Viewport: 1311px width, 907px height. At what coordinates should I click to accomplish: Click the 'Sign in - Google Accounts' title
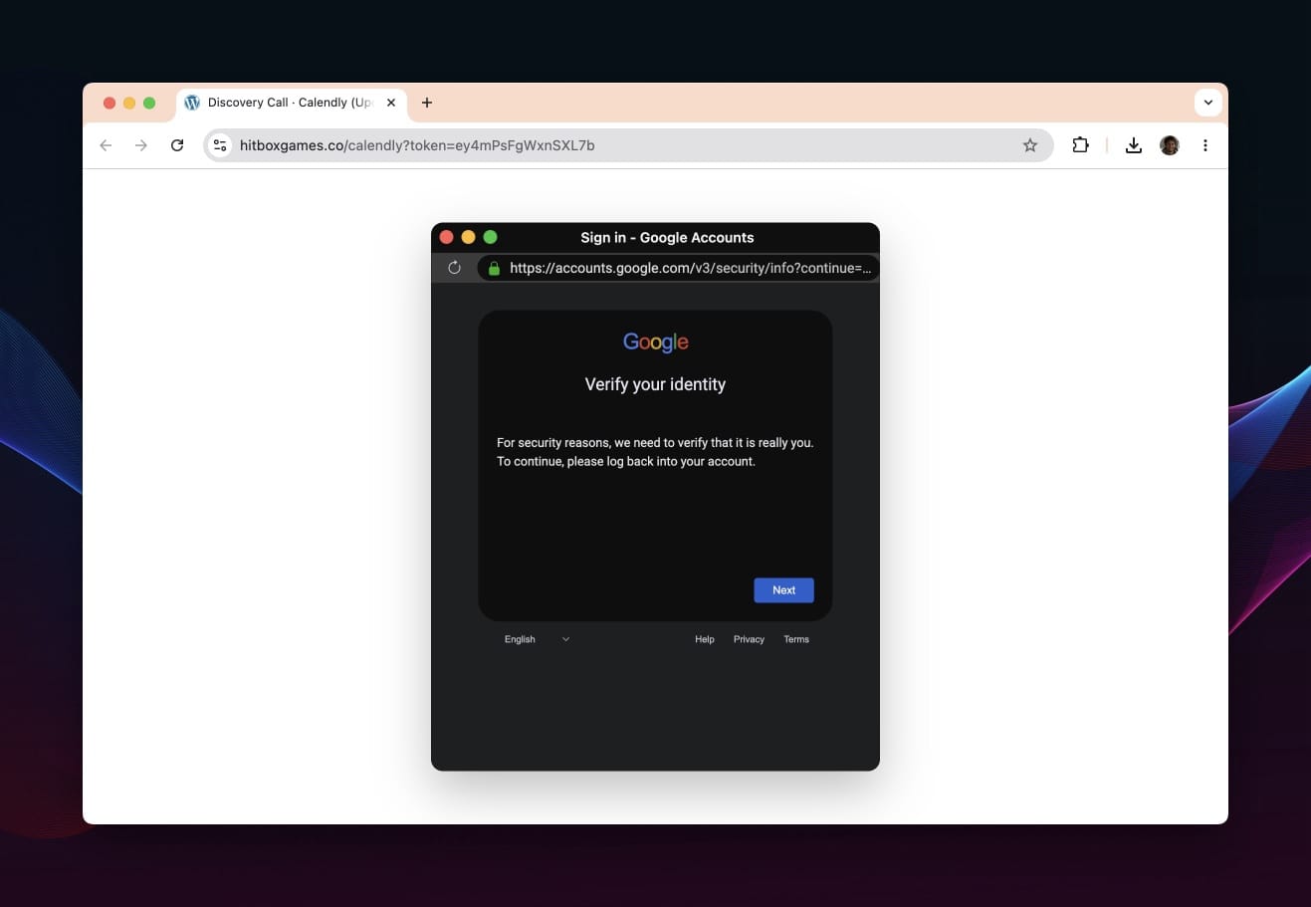coord(667,237)
